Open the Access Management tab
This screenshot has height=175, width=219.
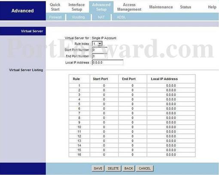(x=129, y=7)
